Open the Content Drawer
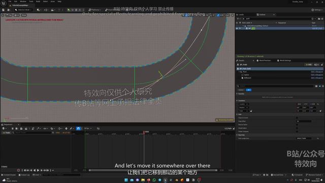The image size is (325, 183). point(9,175)
